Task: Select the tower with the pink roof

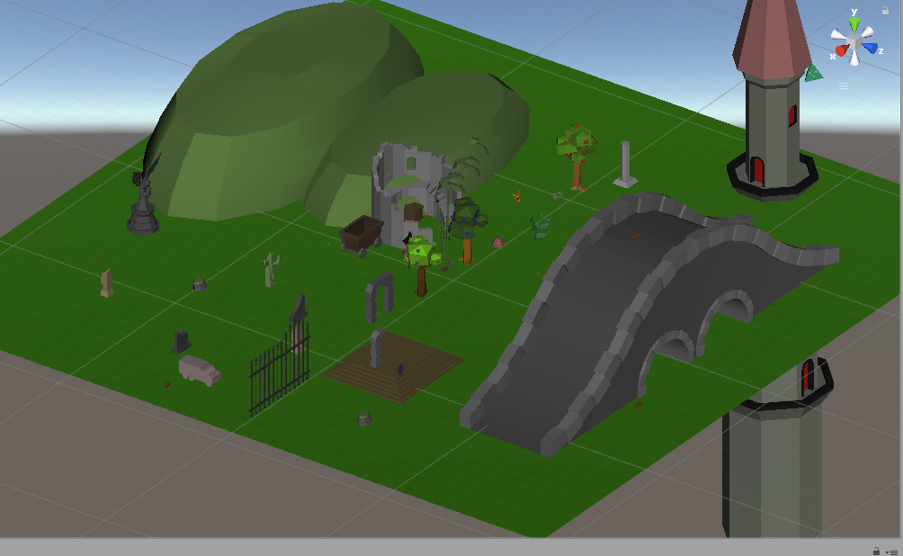Action: pyautogui.click(x=772, y=101)
